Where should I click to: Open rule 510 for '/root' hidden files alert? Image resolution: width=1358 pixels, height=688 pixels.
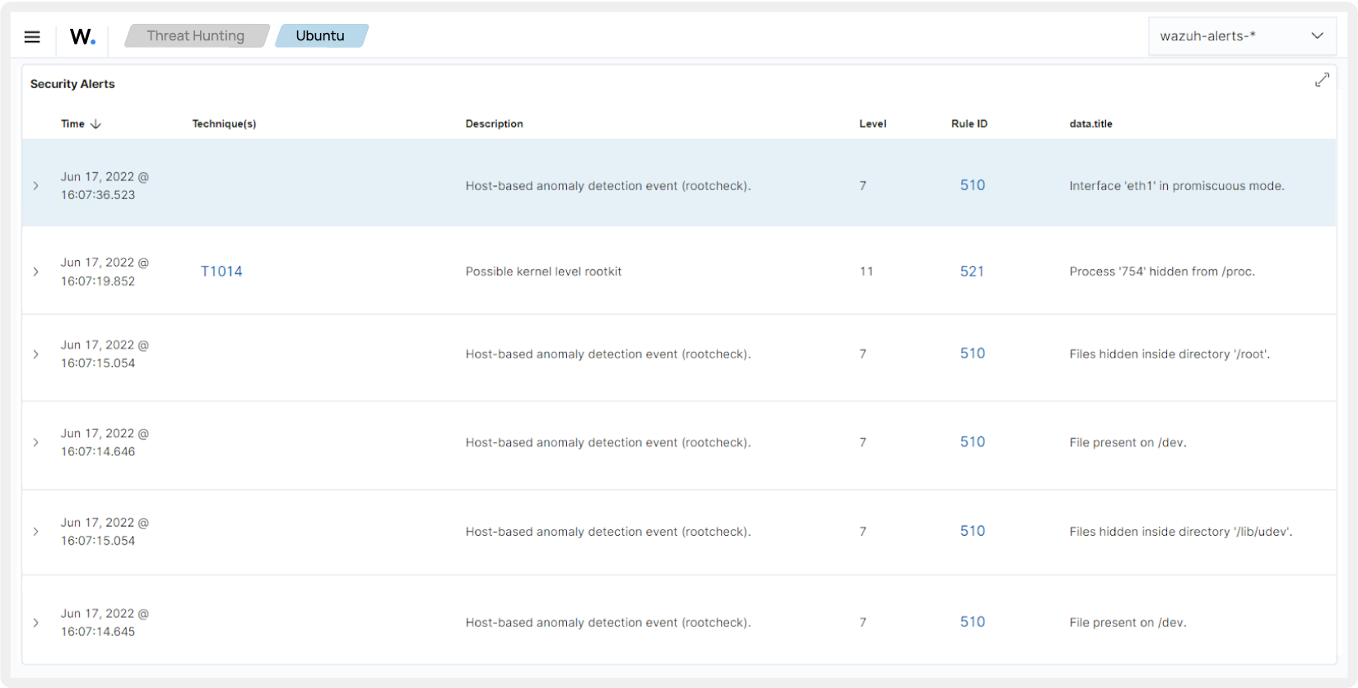click(972, 353)
